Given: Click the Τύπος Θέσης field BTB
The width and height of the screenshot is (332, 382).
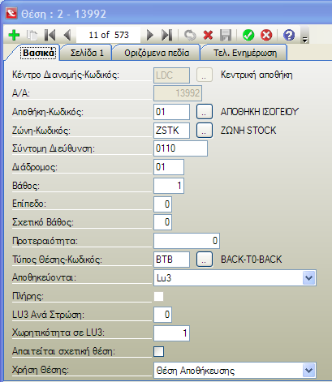Looking at the screenshot, I should click(x=171, y=260).
